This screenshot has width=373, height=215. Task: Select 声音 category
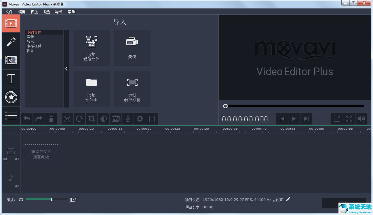coord(30,37)
